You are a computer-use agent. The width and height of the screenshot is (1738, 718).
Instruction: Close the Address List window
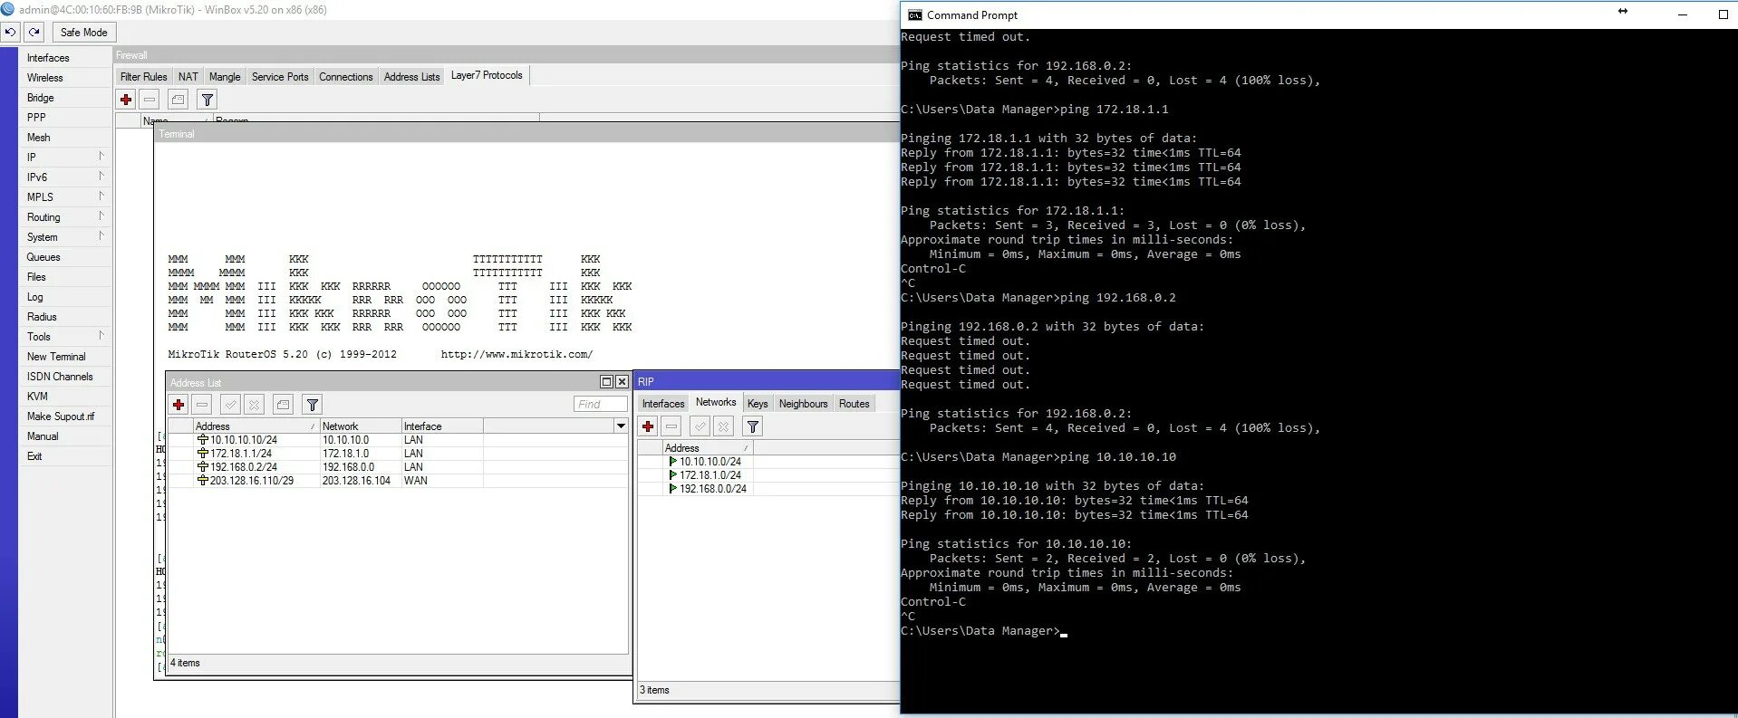tap(622, 382)
